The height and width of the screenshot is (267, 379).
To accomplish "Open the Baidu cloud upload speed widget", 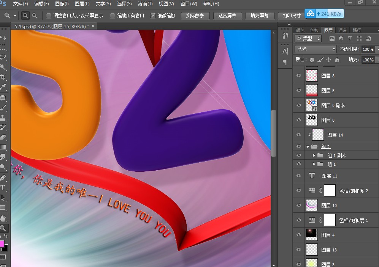I will coord(324,14).
